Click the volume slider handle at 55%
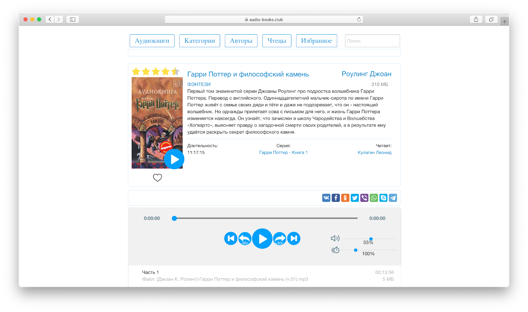Image resolution: width=528 pixels, height=312 pixels. (371, 239)
